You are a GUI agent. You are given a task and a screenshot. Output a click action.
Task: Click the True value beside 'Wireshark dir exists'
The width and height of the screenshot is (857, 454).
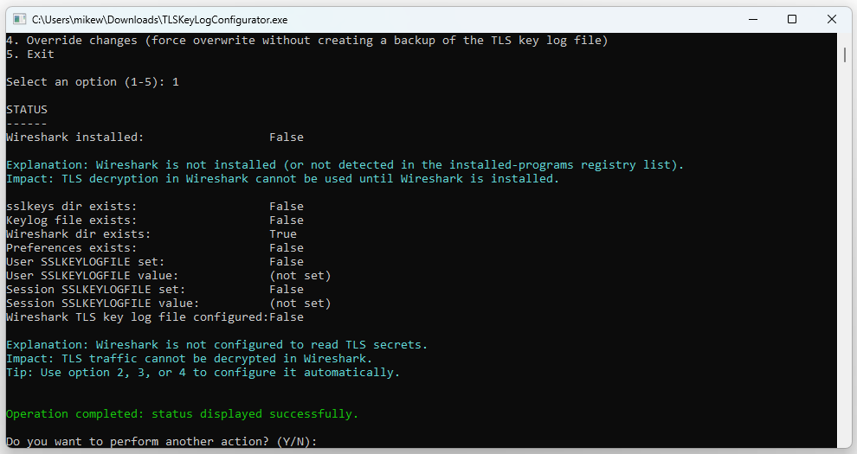[x=283, y=234]
